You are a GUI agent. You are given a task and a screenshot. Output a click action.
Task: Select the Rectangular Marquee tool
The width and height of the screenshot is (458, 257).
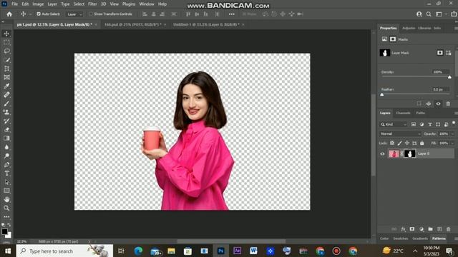tap(6, 43)
